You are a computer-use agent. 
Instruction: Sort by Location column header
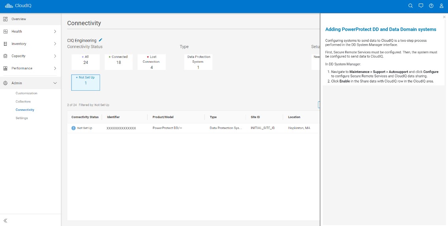(294, 117)
